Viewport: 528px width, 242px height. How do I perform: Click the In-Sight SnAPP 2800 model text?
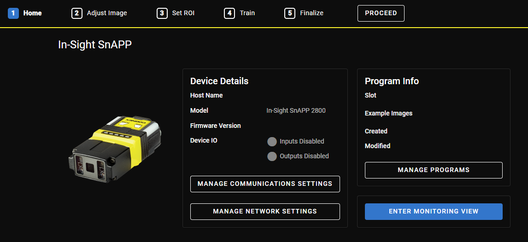click(x=296, y=110)
